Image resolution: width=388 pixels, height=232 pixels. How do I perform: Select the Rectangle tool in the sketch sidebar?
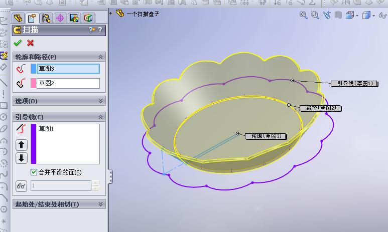coord(4,106)
